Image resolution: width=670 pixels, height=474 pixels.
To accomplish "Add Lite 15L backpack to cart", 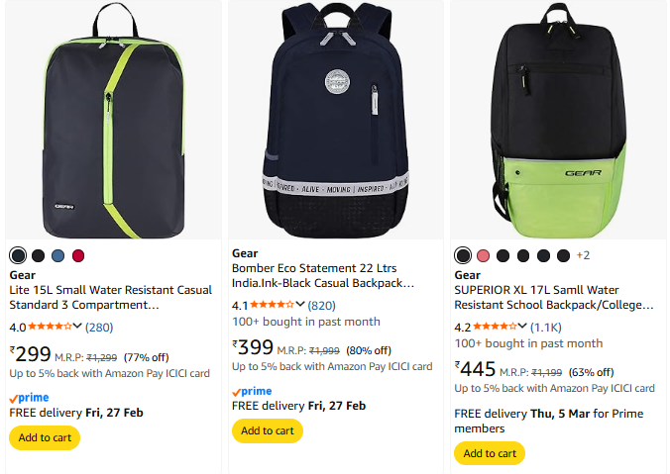I will point(45,437).
